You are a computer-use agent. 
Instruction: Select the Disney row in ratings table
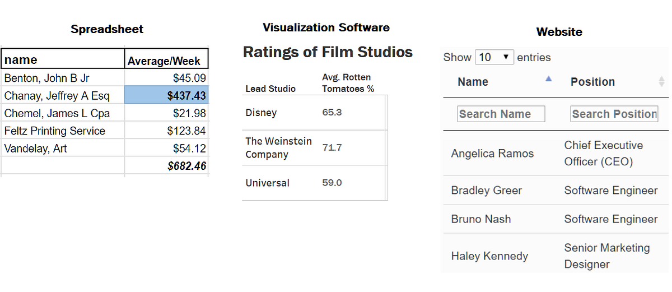[314, 113]
